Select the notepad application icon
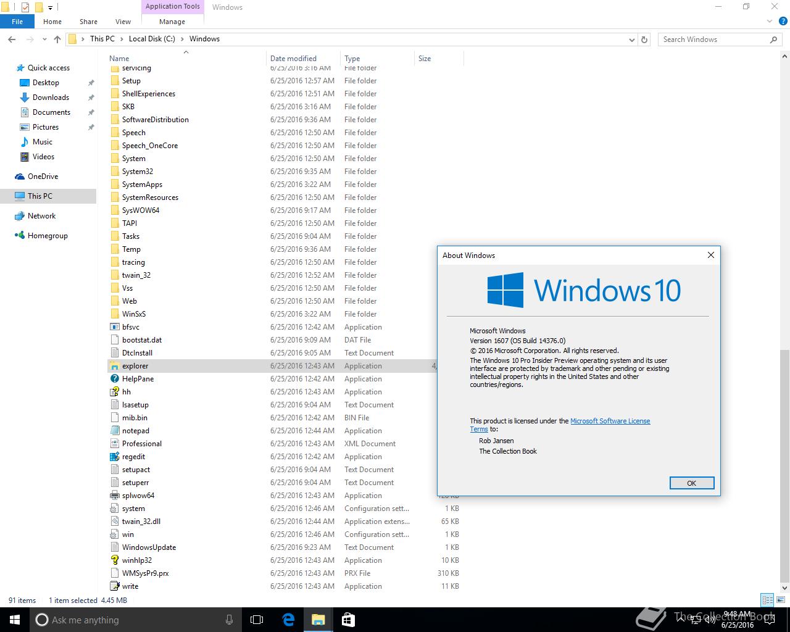This screenshot has height=632, width=790. [x=114, y=431]
